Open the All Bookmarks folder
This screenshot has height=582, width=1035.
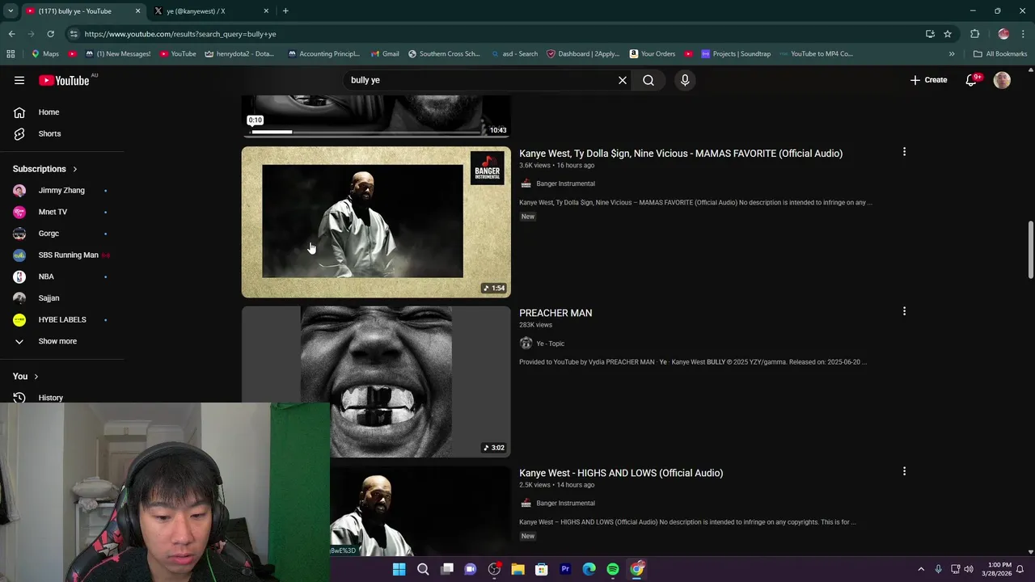[x=1000, y=54]
